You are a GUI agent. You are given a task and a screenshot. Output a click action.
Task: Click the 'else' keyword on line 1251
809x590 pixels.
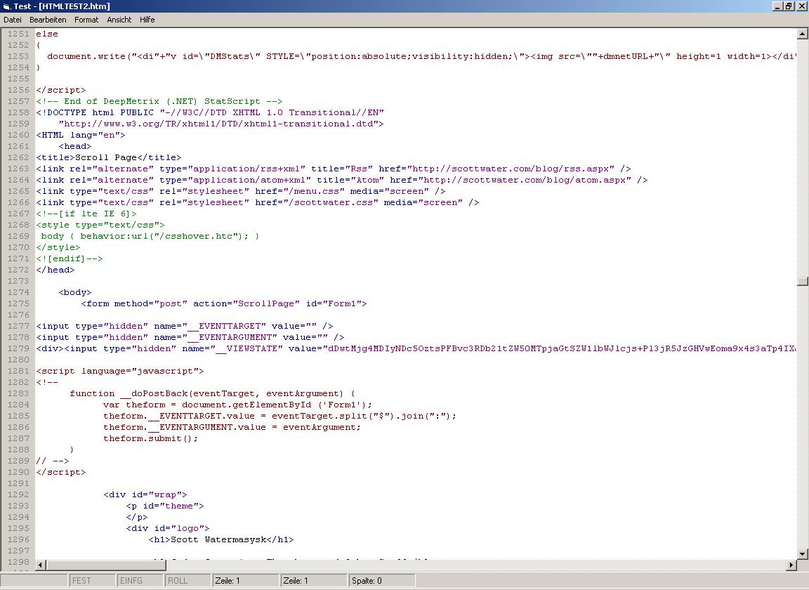(46, 34)
